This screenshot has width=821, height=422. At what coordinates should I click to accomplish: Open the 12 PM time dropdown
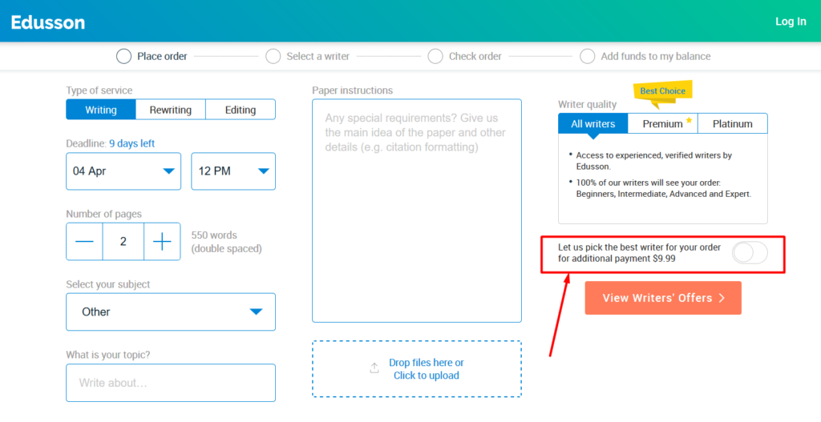coord(233,171)
